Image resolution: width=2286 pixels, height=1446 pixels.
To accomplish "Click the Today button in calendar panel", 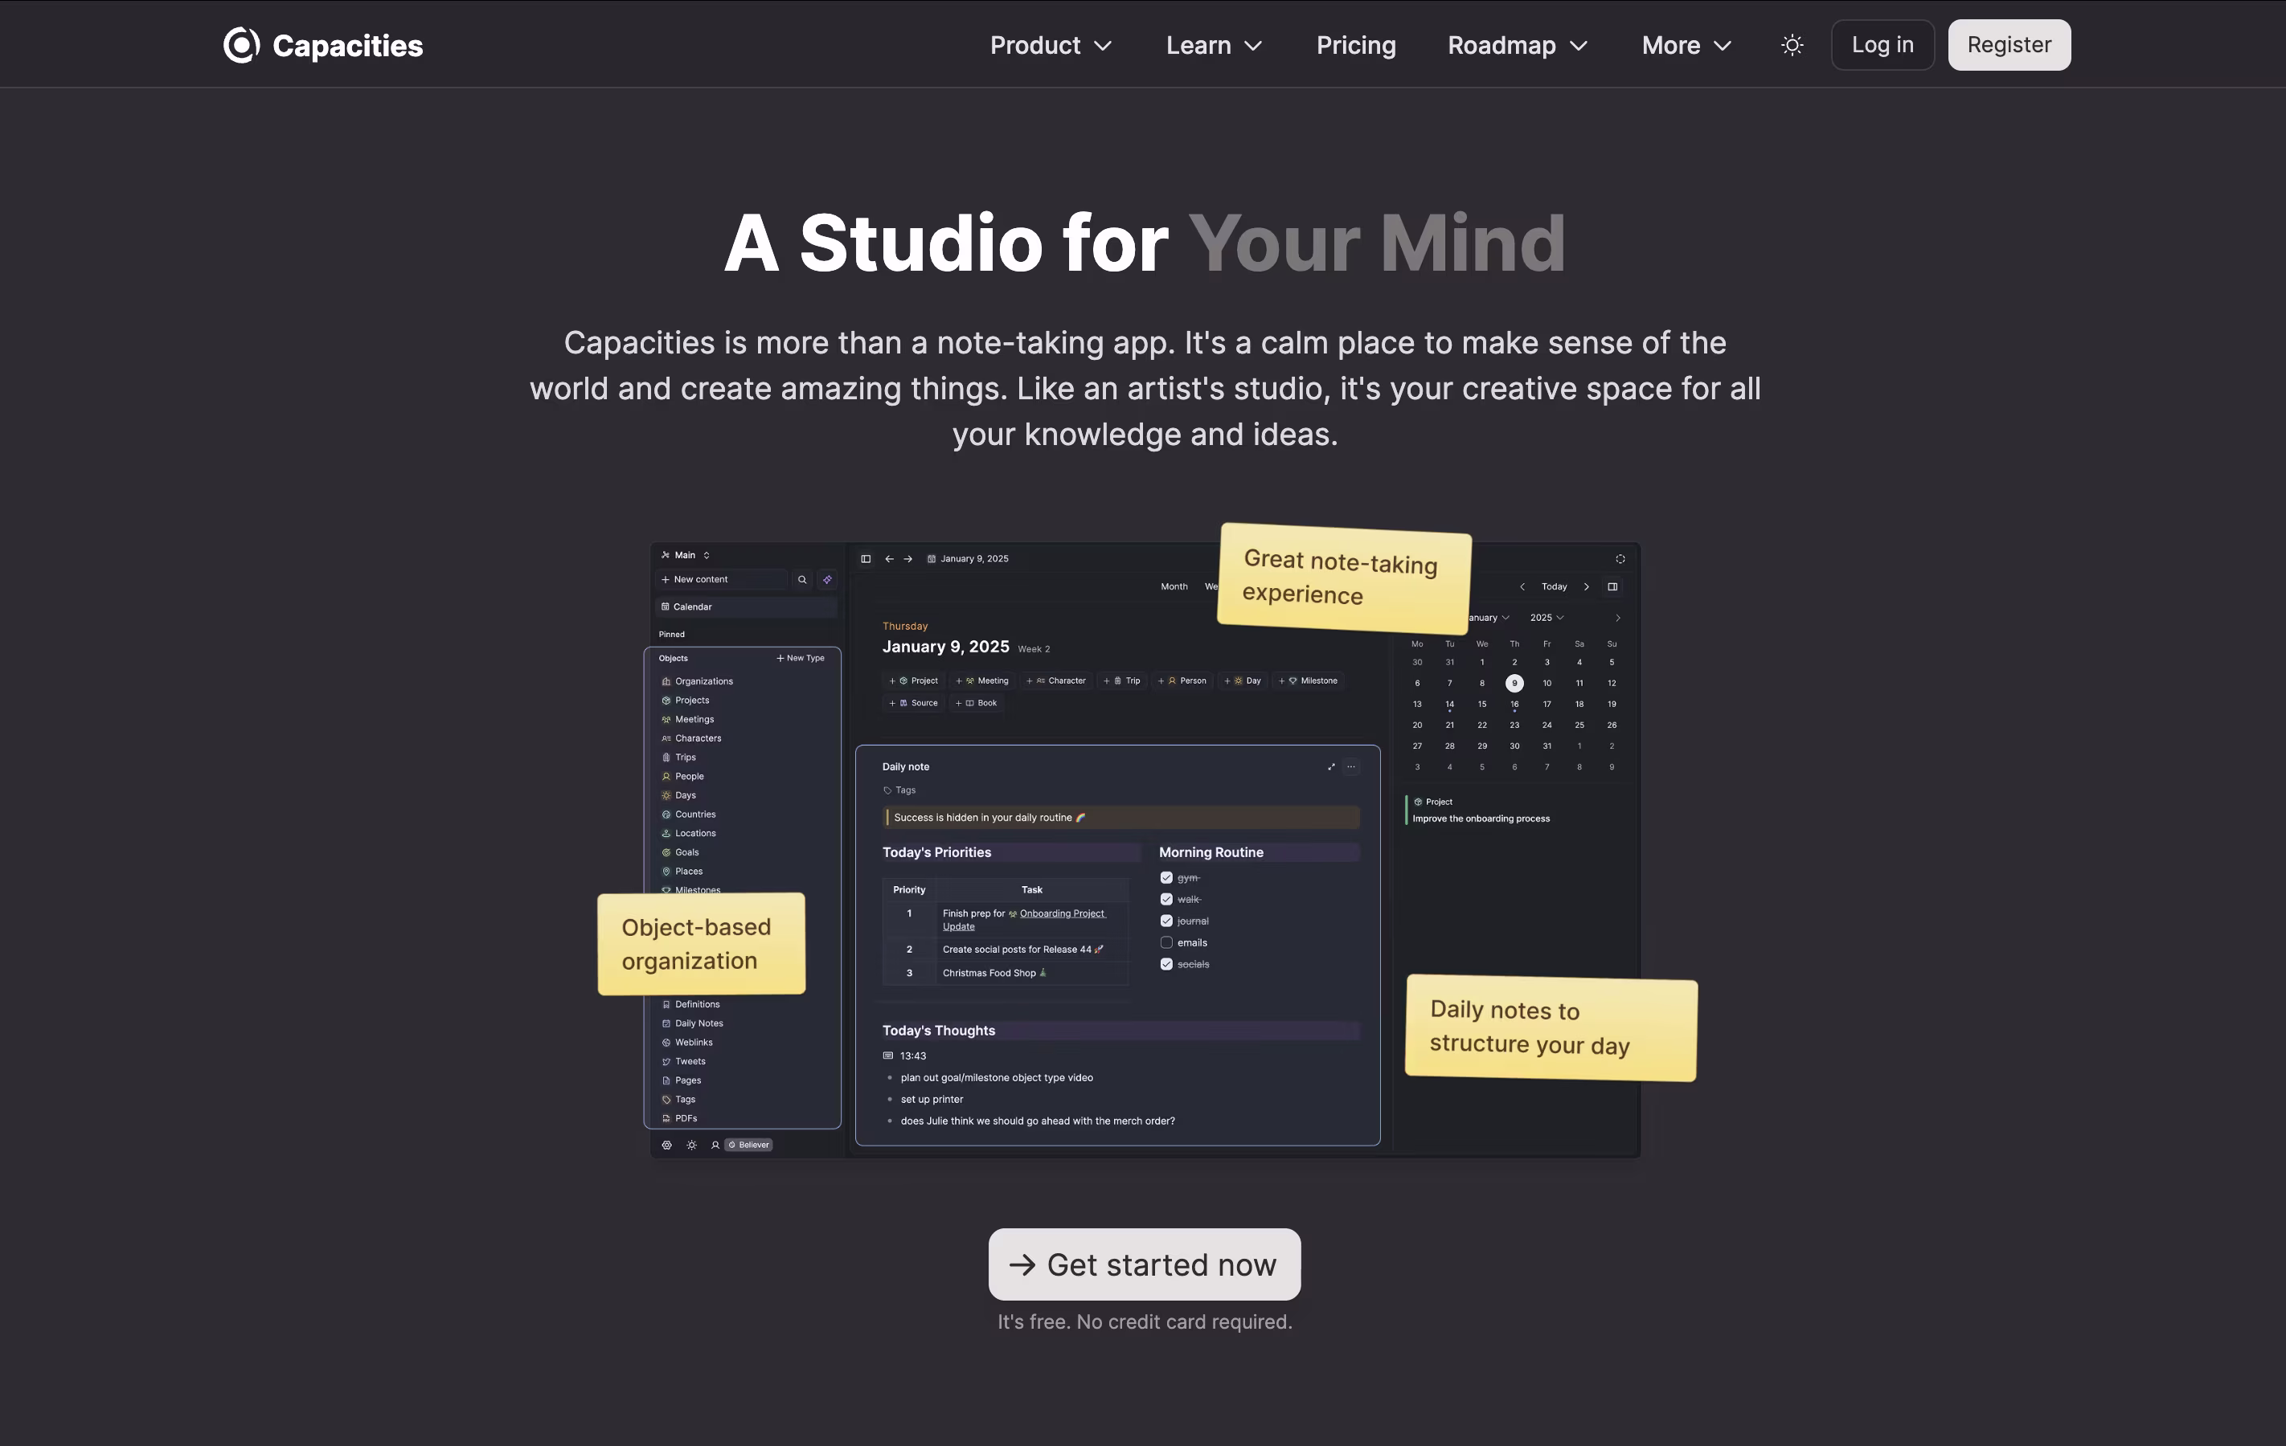I will pyautogui.click(x=1554, y=587).
